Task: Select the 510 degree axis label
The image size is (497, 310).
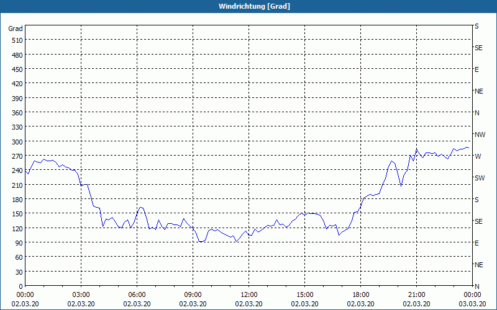Action: tap(17, 40)
